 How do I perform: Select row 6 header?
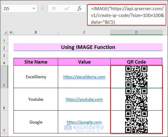point(4,99)
